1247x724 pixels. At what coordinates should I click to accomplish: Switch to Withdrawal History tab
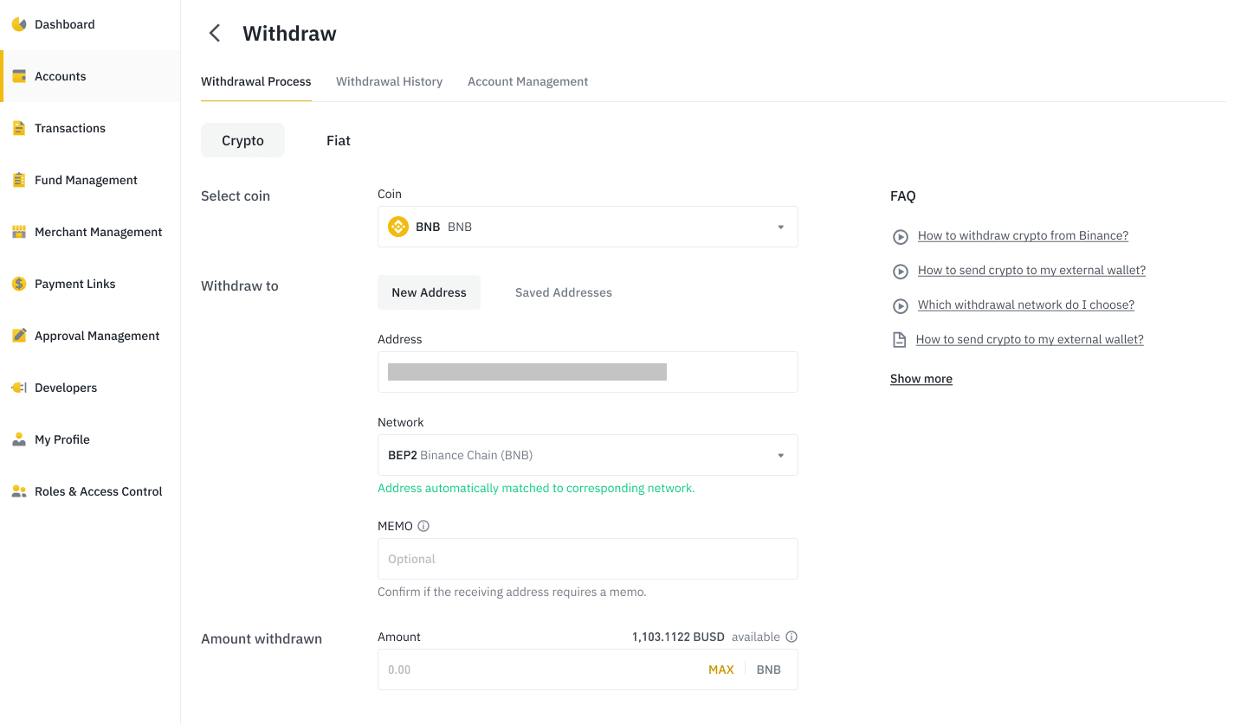pos(389,81)
